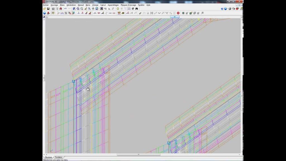This screenshot has width=286, height=161.
Task: Select the blue node marker at column top
Action: [x=73, y=81]
